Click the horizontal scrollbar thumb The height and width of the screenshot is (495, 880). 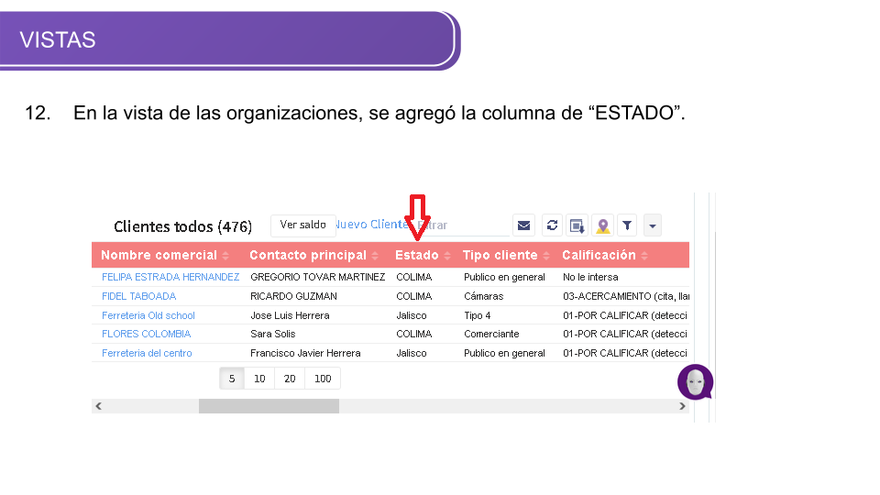[269, 406]
